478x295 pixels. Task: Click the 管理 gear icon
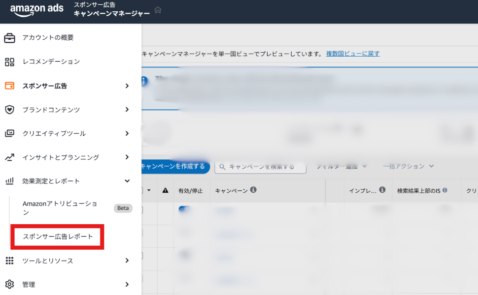coord(9,284)
